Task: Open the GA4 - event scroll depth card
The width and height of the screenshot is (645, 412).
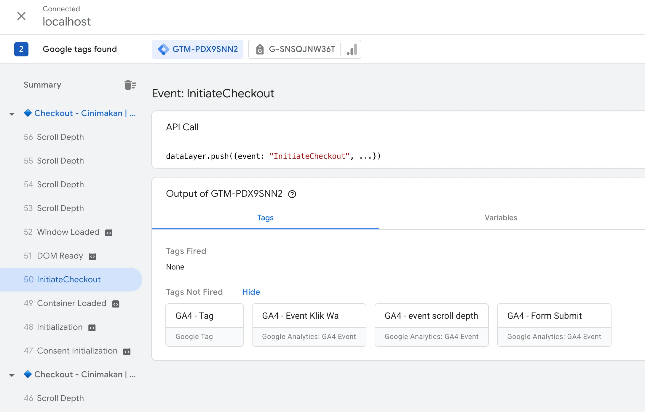Action: coord(432,325)
